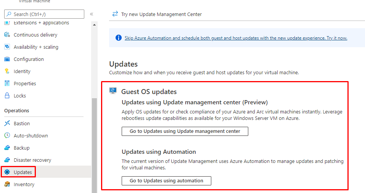Screen dimensions: 365x193
Task: Click the Backup cloud icon
Action: tap(7, 148)
